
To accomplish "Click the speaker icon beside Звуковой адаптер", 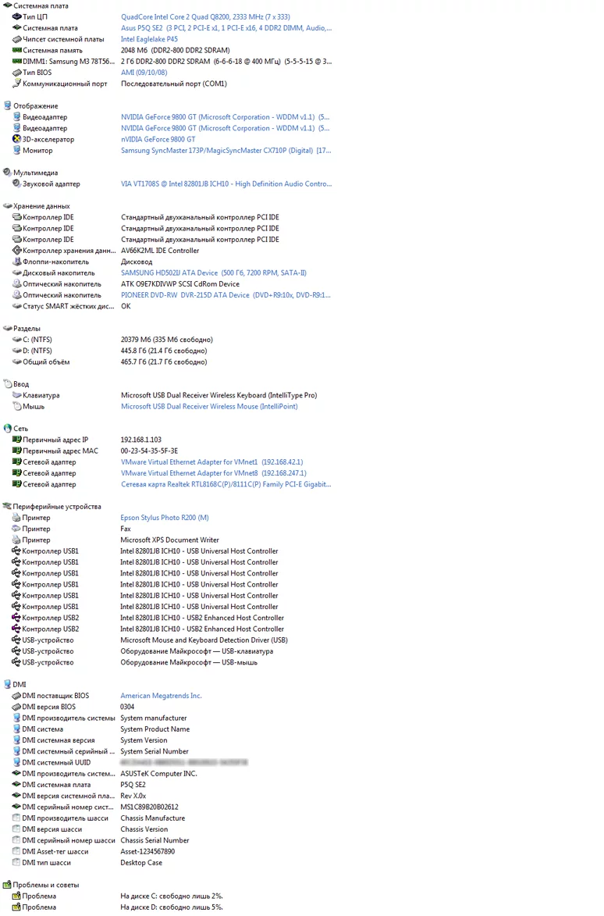I will pyautogui.click(x=17, y=184).
